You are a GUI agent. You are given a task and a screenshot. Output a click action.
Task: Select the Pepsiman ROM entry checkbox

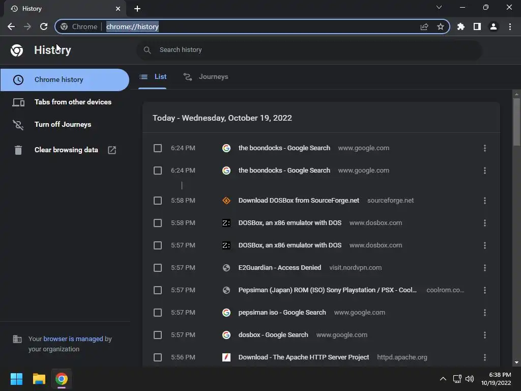click(x=158, y=290)
